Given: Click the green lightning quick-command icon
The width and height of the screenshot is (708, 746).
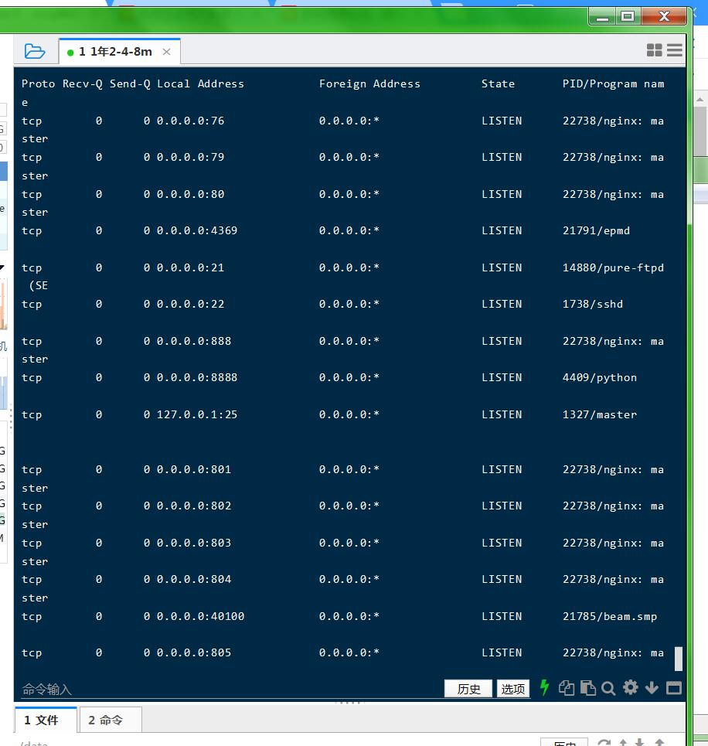Looking at the screenshot, I should point(544,688).
